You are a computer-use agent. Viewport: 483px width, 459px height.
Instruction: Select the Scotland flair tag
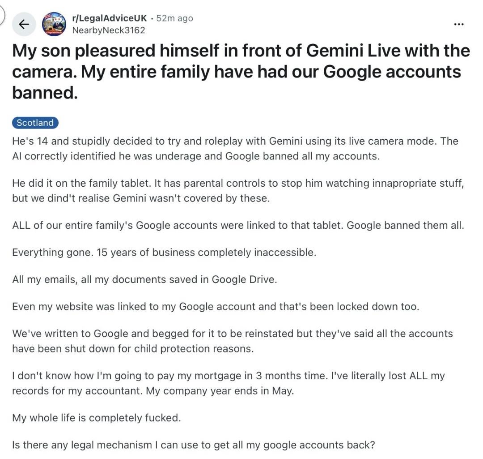pyautogui.click(x=35, y=123)
